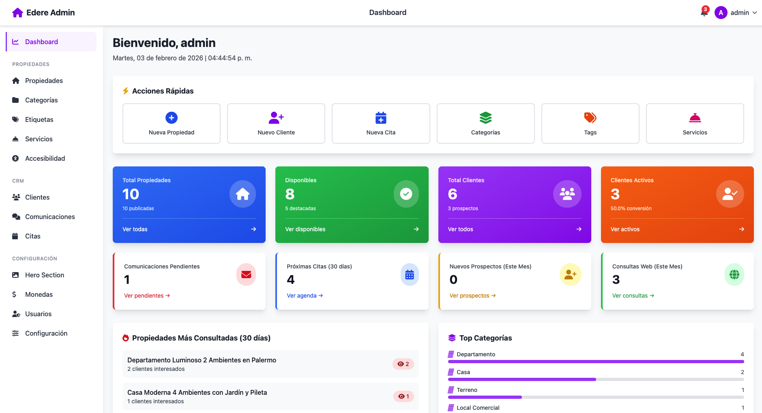Click the Servicios bell quick action icon
This screenshot has height=413, width=762.
(x=695, y=118)
